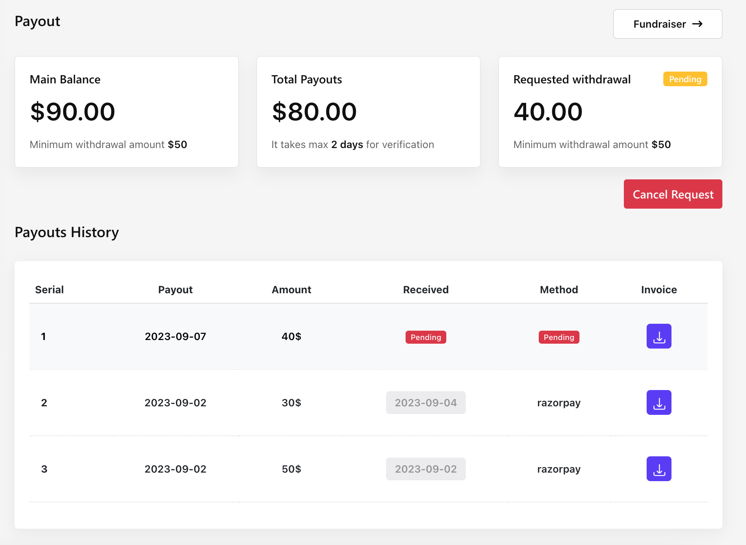746x545 pixels.
Task: Click the Pending badge in Received column
Action: [x=426, y=337]
